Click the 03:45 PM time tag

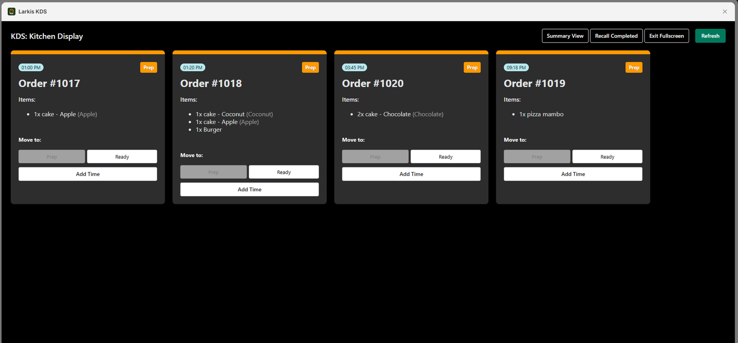click(355, 67)
